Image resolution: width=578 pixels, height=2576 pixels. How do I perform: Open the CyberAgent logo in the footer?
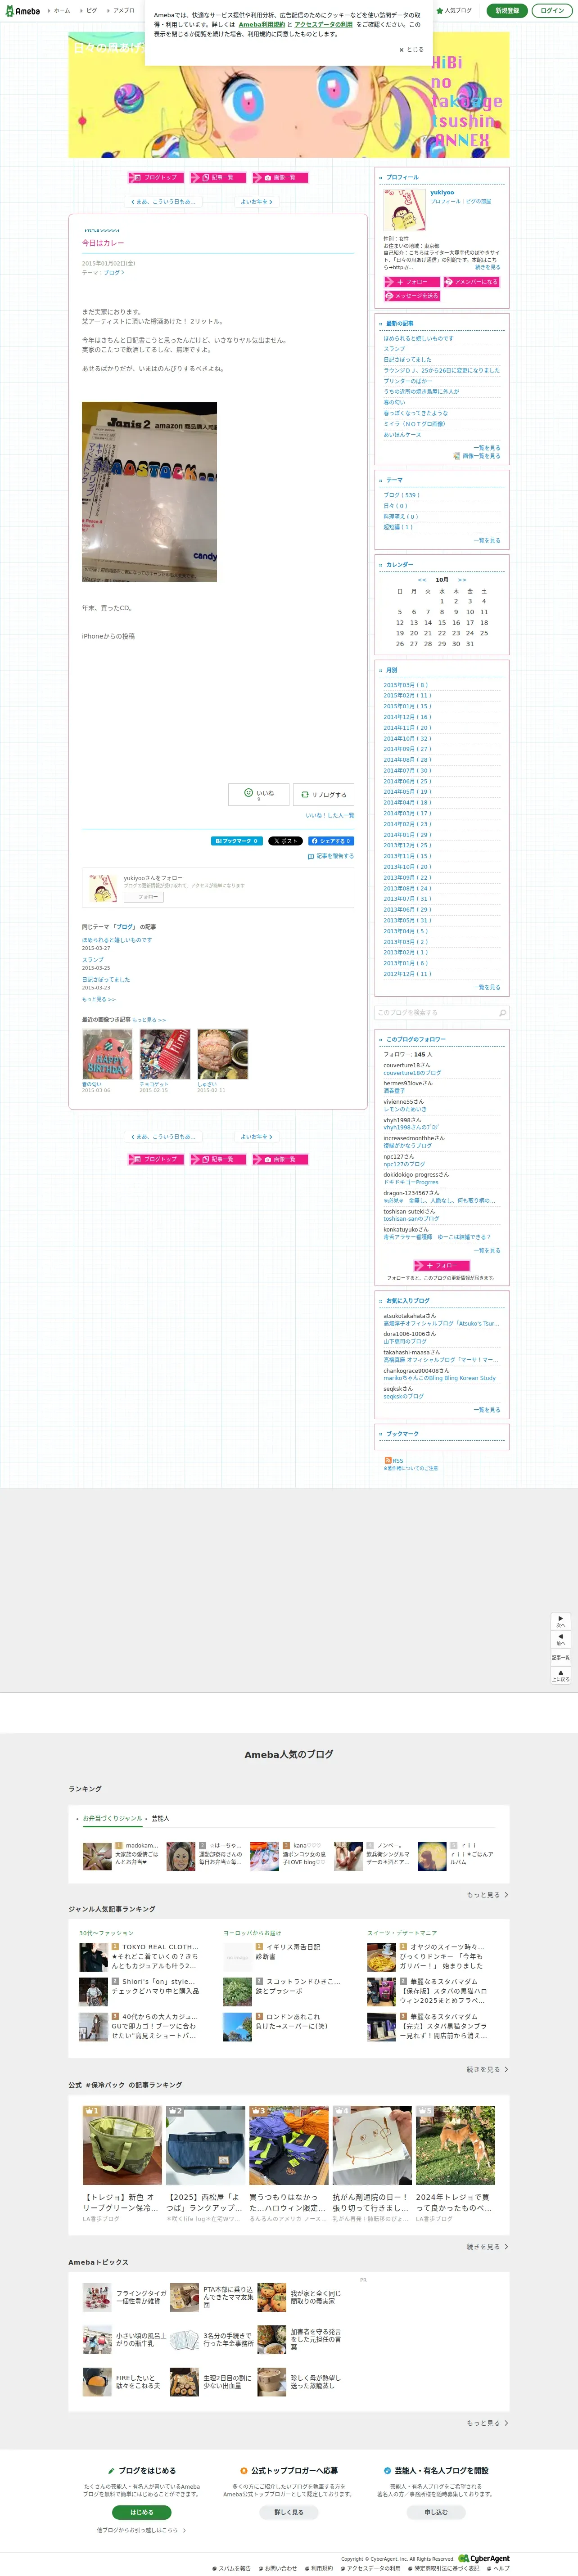click(x=484, y=2559)
